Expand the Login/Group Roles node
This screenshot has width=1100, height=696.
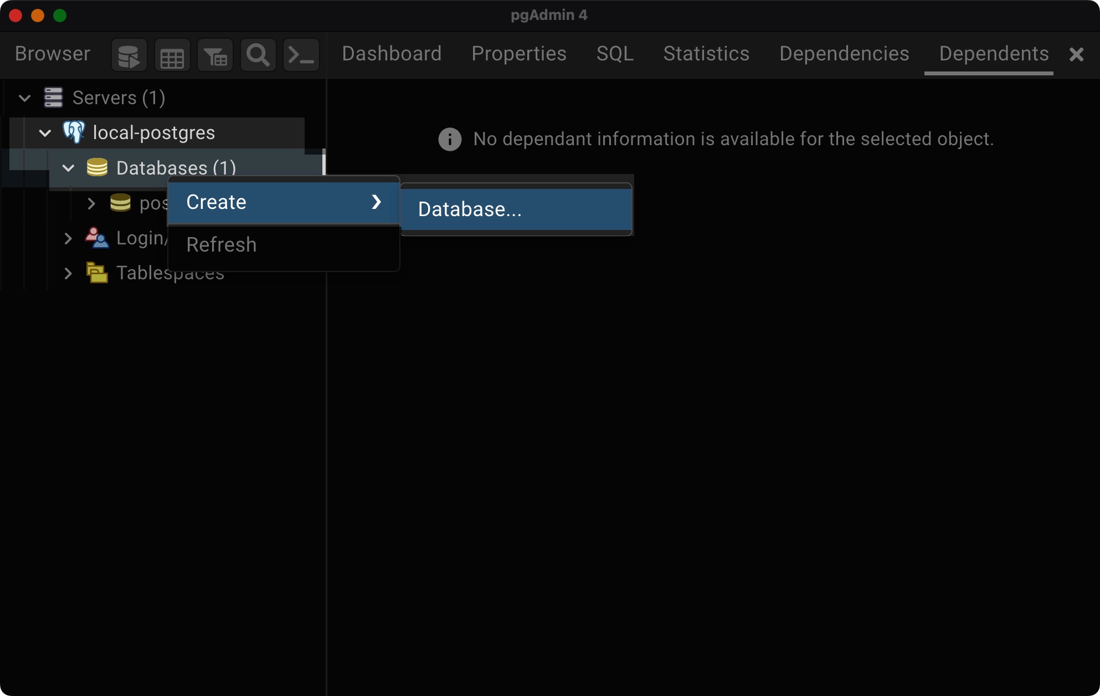pos(68,238)
